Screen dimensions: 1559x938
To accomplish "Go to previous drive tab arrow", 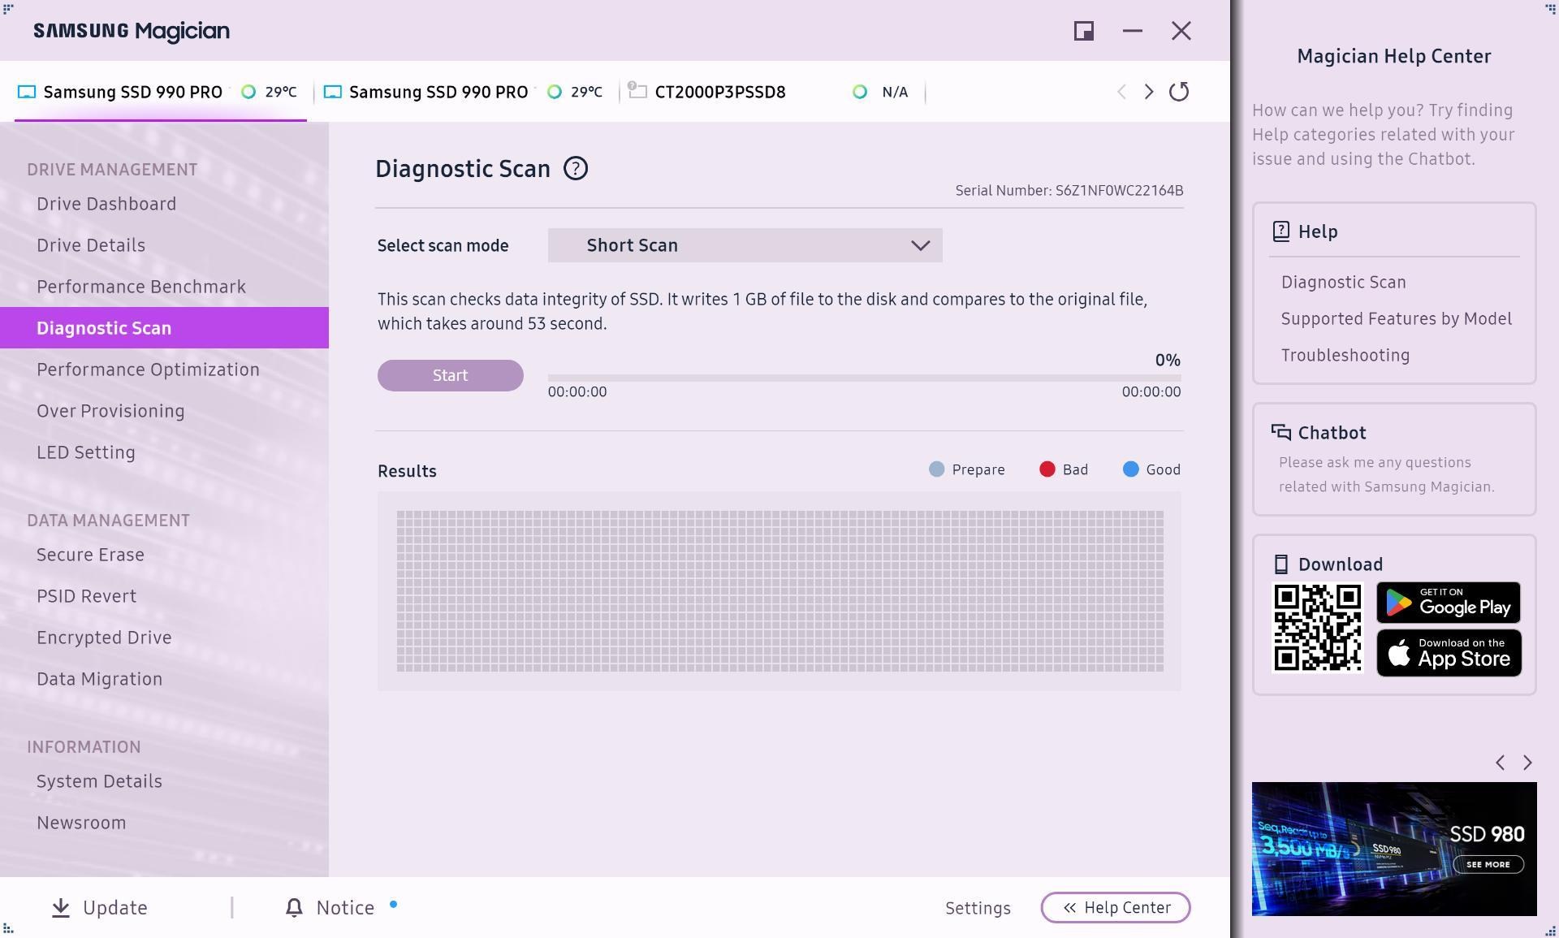I will click(1121, 92).
